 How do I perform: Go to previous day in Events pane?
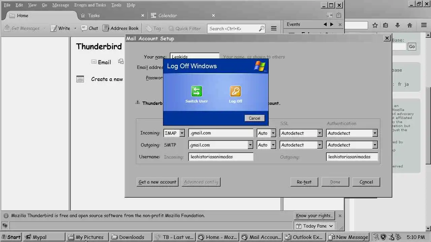tap(325, 24)
